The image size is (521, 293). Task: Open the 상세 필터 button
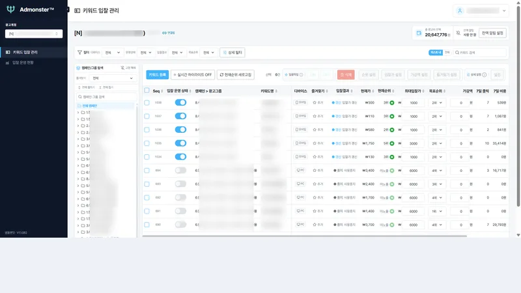[232, 53]
